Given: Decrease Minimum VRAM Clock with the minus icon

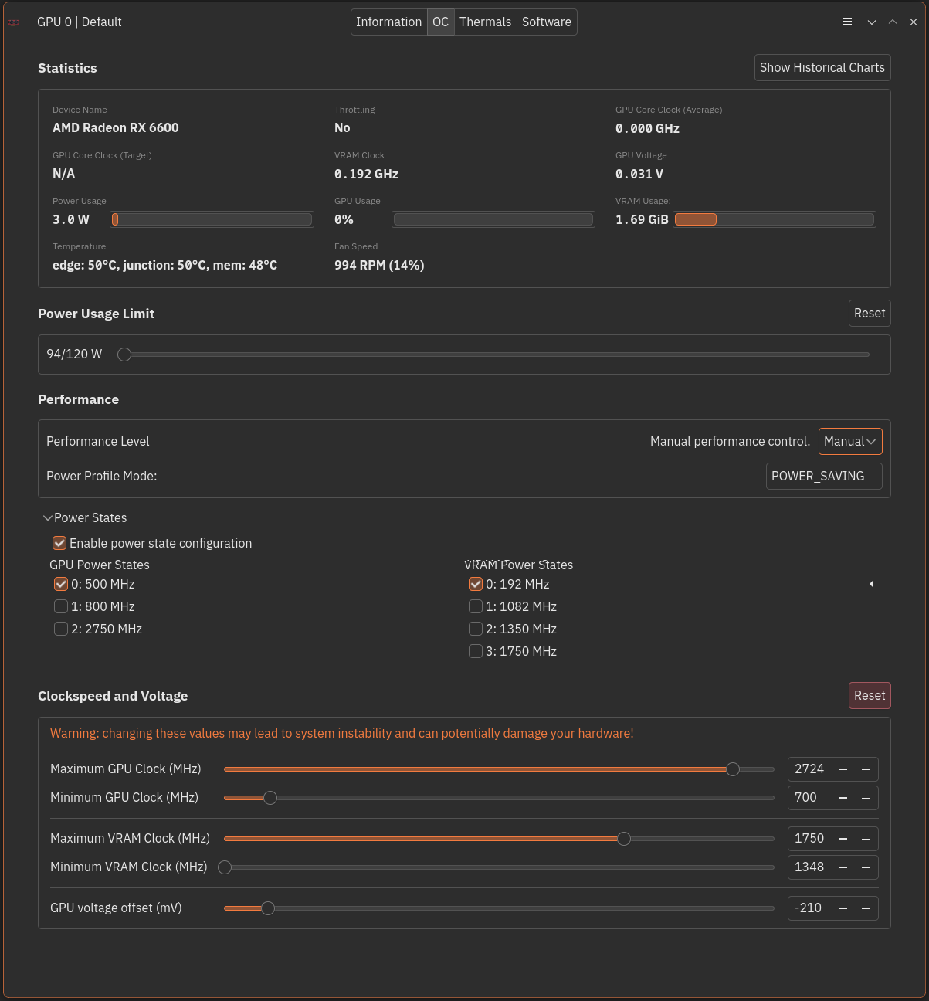Looking at the screenshot, I should pos(843,868).
